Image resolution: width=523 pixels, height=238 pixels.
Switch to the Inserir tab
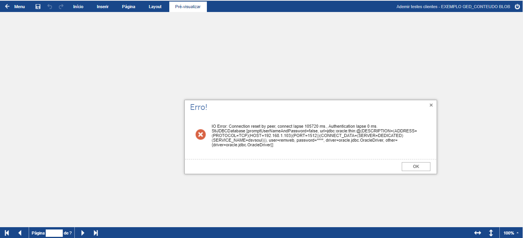[103, 7]
